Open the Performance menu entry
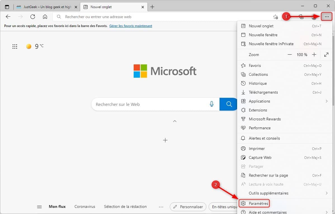Image resolution: width=335 pixels, height=214 pixels. [x=285, y=128]
